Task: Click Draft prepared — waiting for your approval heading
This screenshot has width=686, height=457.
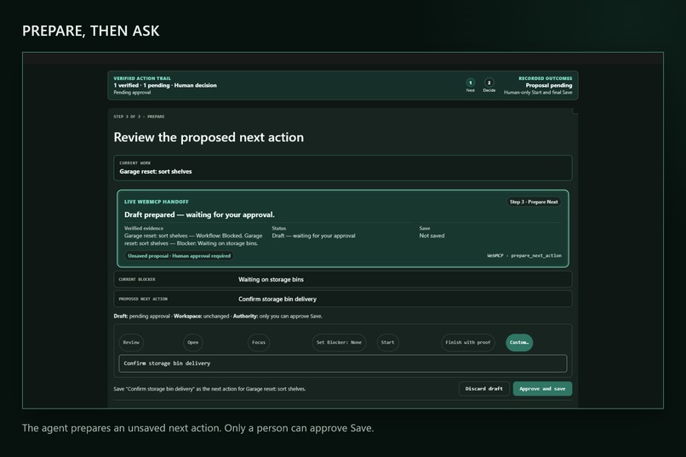Action: 199,214
